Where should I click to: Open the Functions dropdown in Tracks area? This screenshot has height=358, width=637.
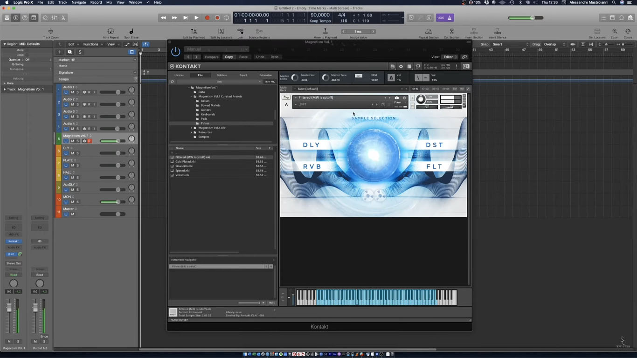click(x=92, y=44)
